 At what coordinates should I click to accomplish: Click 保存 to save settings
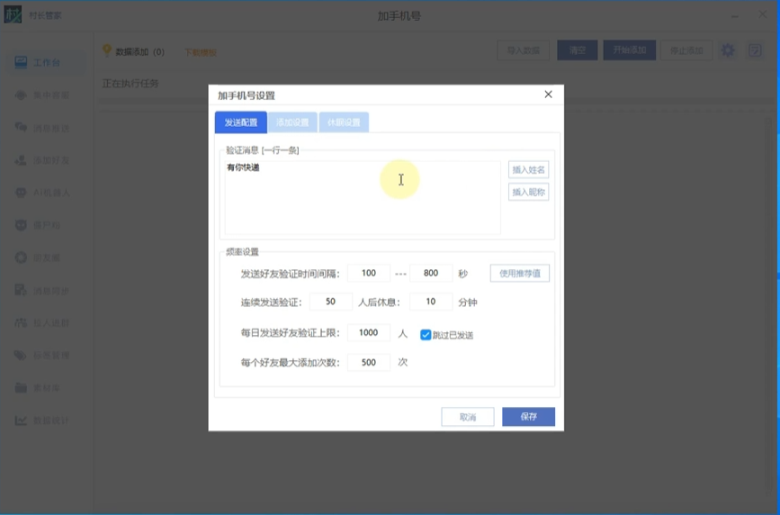[528, 417]
